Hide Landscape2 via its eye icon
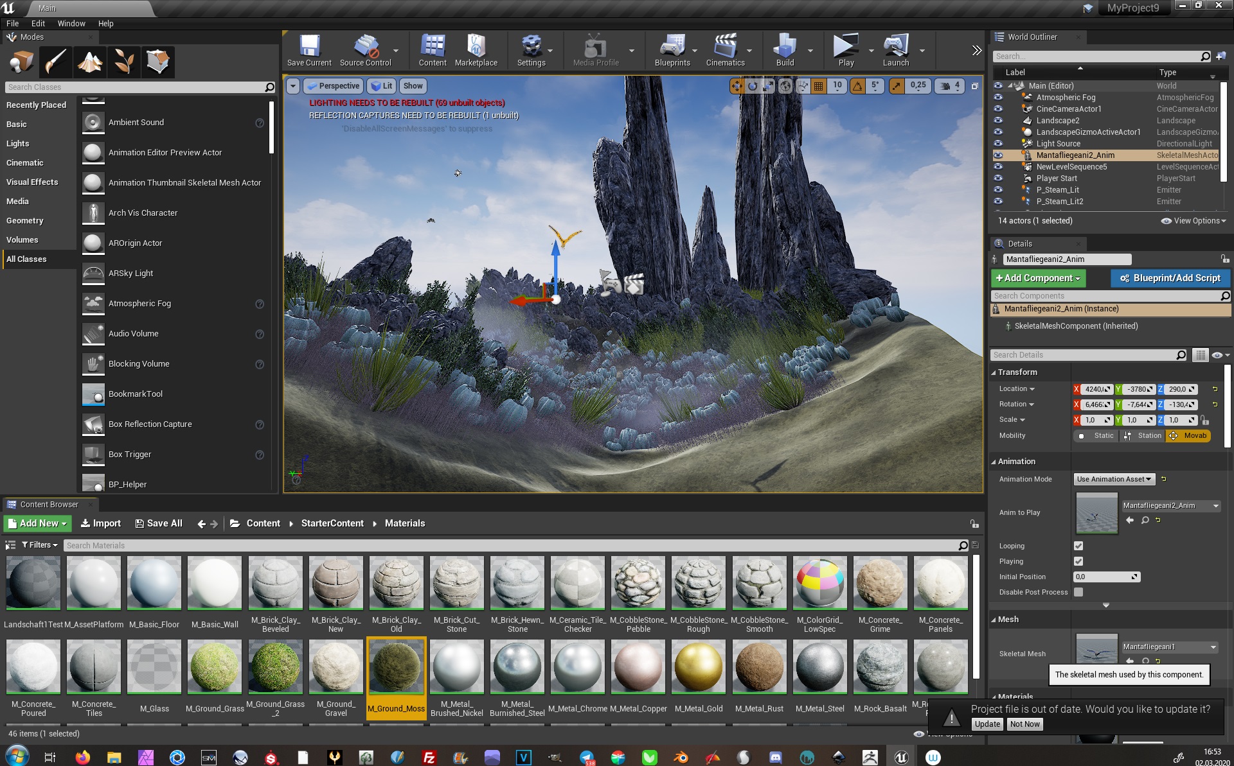 998,121
